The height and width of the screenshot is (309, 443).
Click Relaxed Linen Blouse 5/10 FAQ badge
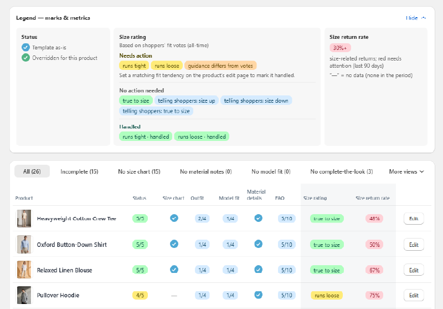tap(287, 270)
